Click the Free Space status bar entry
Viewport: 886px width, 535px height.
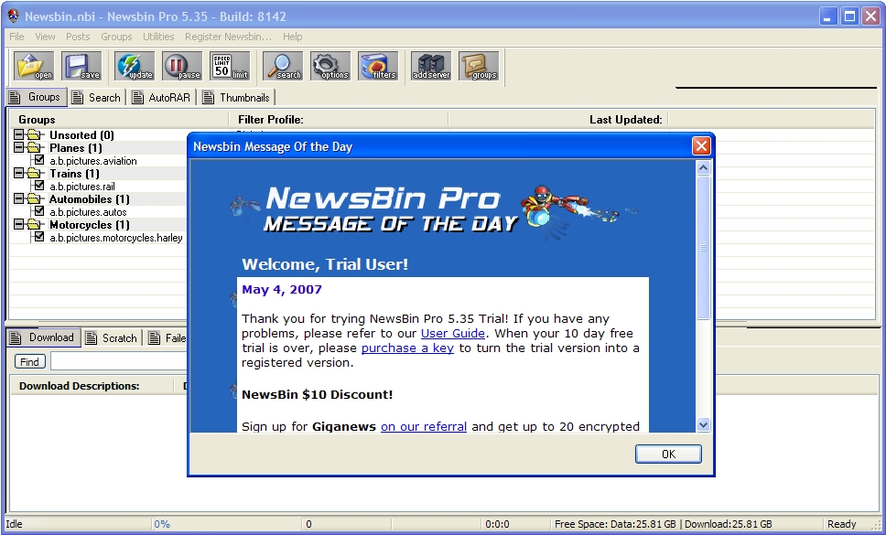pos(664,524)
